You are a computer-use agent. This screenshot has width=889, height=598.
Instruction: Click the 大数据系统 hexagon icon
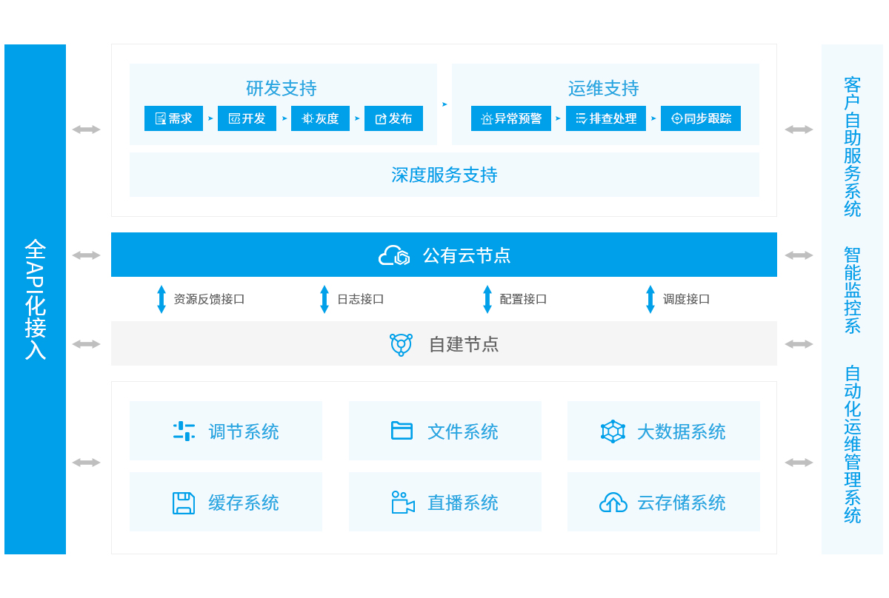coord(613,431)
